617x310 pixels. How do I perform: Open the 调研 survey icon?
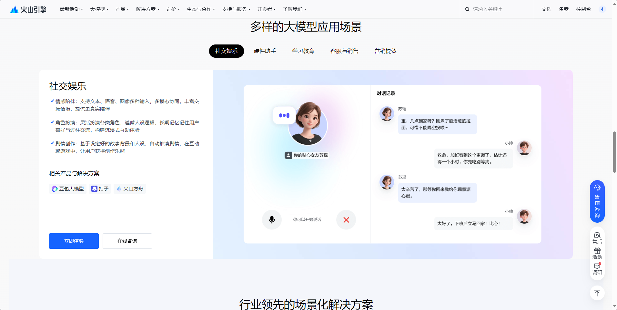tap(597, 269)
